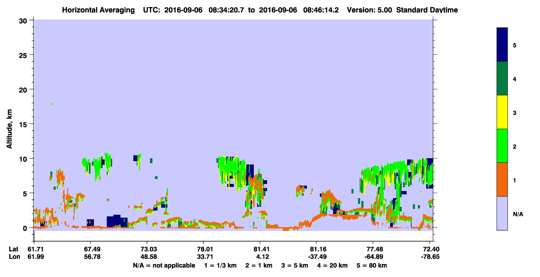The image size is (540, 277).
Task: Click the 'N/A = not applicable' legend text
Action: (x=164, y=265)
